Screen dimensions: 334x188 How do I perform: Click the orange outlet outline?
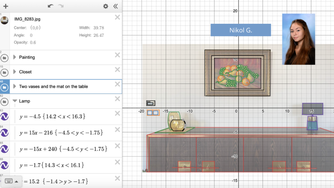click(x=153, y=113)
